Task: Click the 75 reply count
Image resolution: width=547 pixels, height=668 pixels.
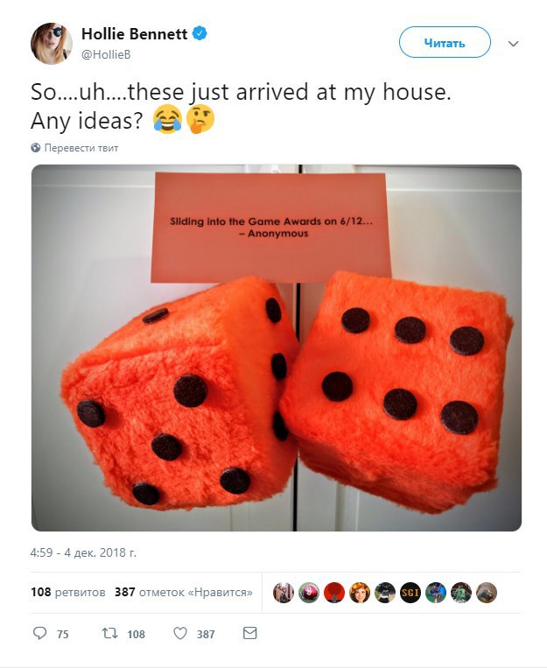Action: [63, 635]
